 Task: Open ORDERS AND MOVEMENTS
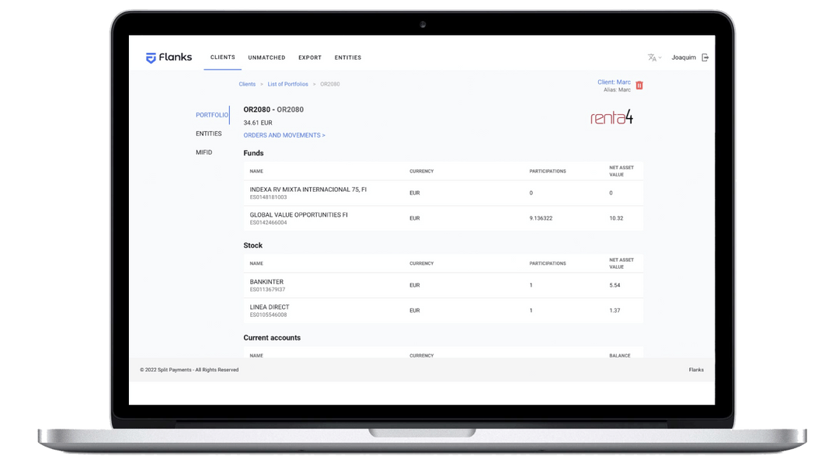tap(284, 134)
